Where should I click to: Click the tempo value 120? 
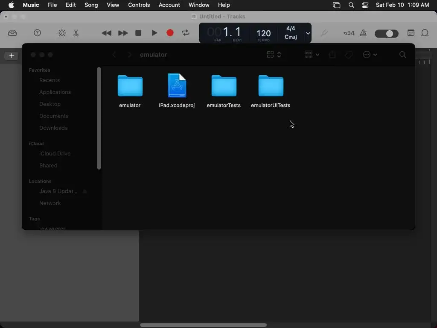[263, 33]
